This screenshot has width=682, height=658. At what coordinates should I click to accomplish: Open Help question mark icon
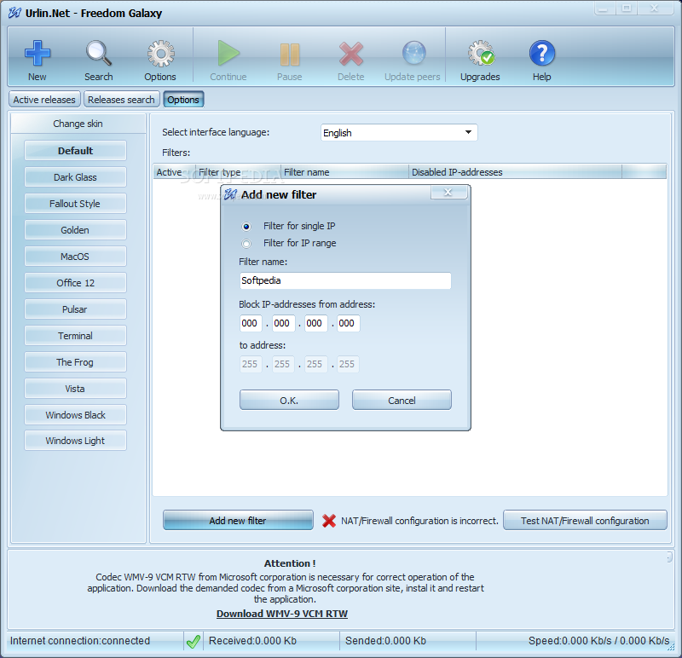point(542,53)
